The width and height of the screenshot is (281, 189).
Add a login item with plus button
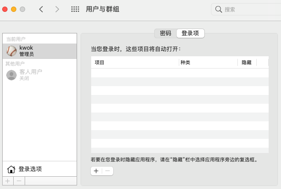pos(96,171)
